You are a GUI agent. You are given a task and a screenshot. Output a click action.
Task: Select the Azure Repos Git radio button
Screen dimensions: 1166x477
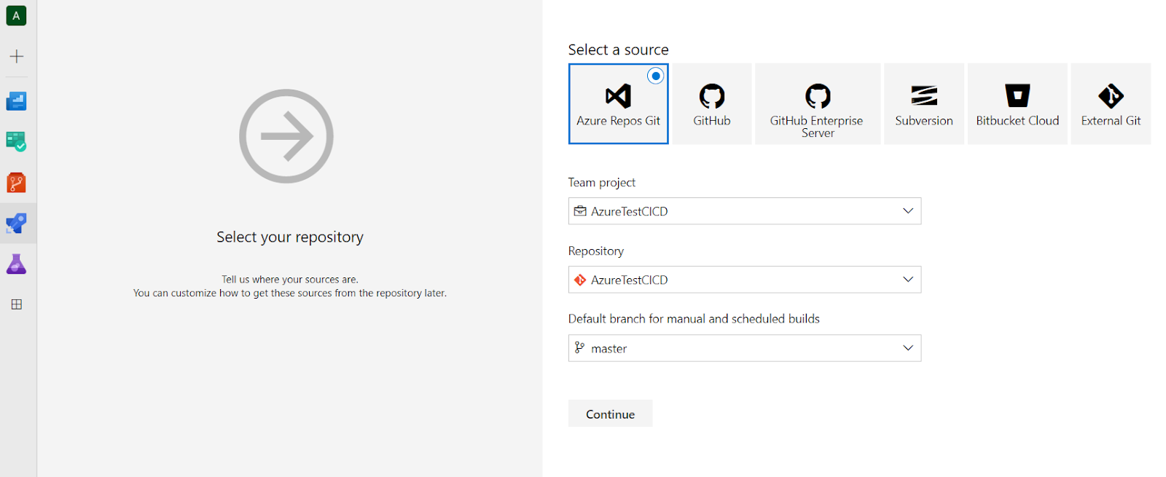pyautogui.click(x=656, y=76)
